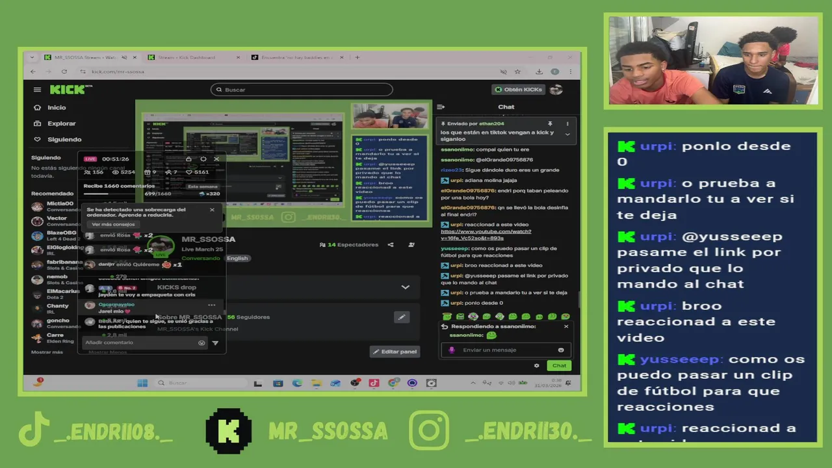832x468 pixels.
Task: Open the Windows Start menu
Action: (142, 383)
